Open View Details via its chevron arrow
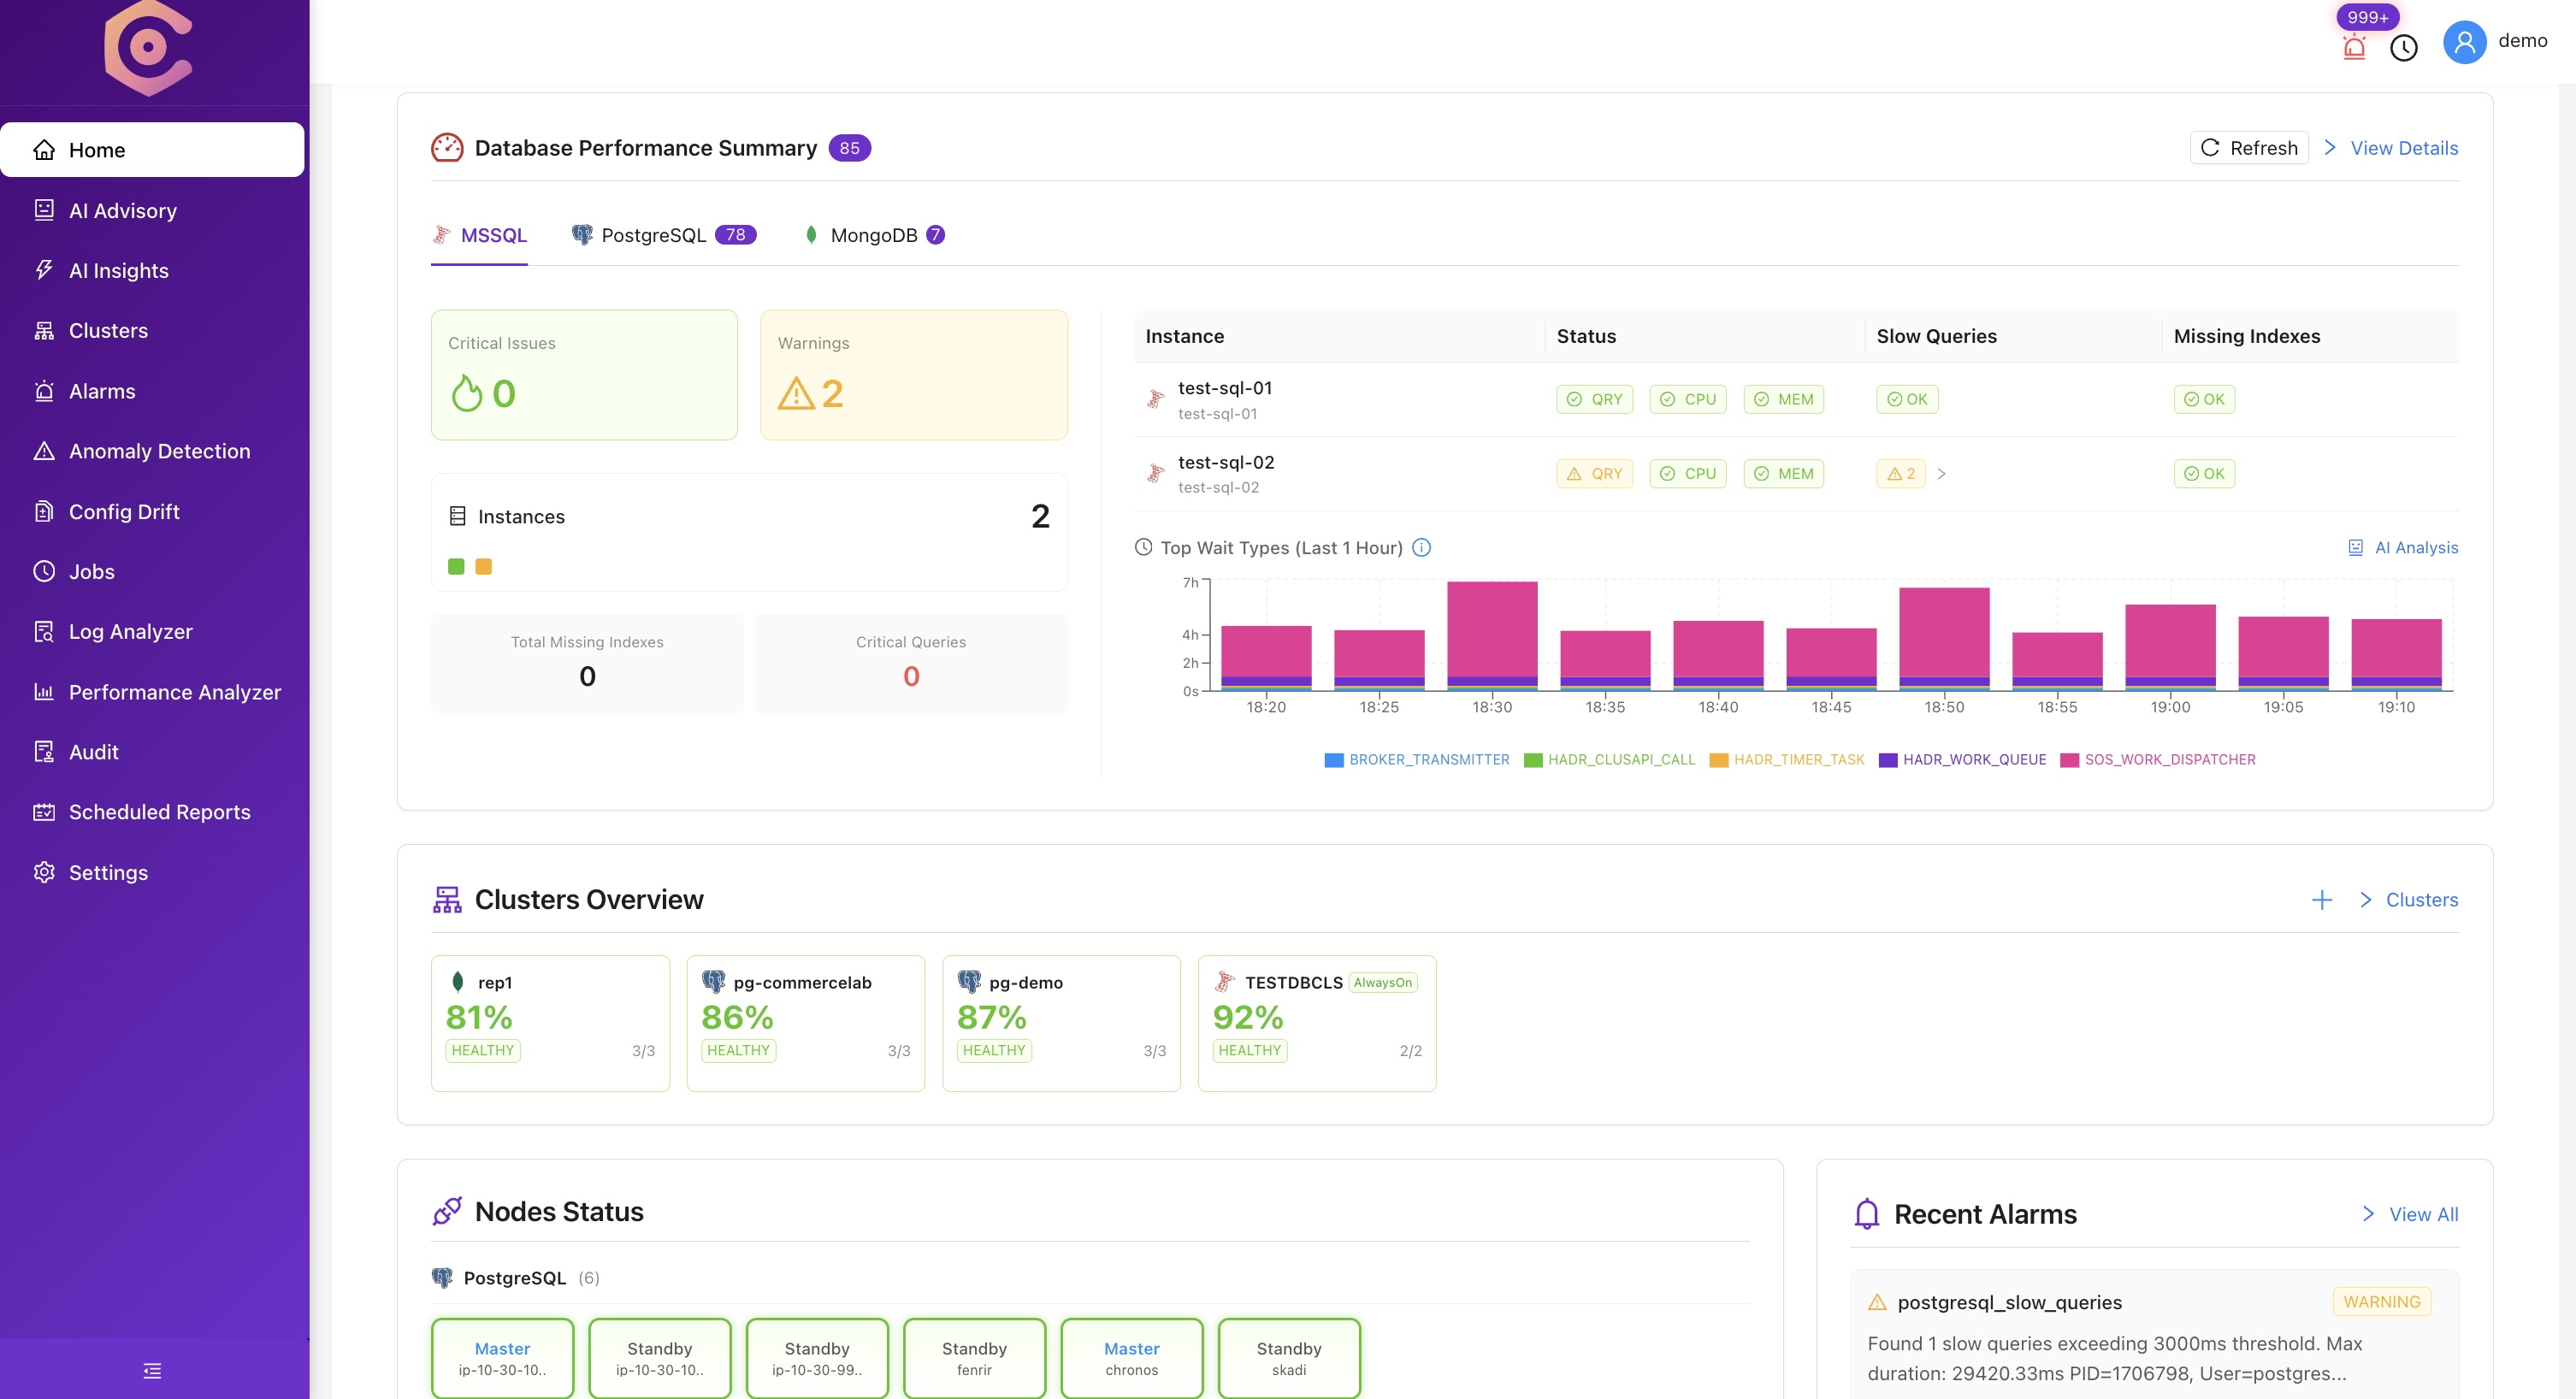 (2330, 147)
